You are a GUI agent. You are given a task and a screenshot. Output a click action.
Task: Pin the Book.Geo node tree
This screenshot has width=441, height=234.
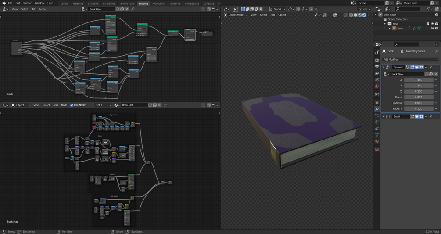point(133,9)
